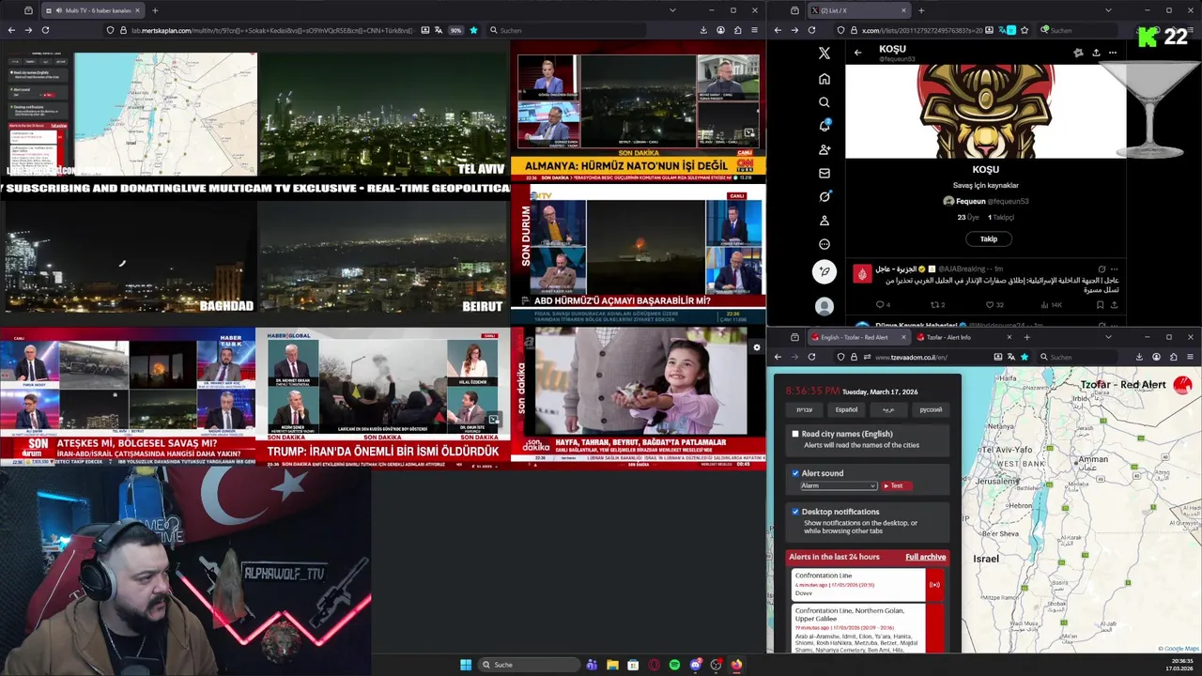The width and height of the screenshot is (1202, 676).
Task: Open downloads in Multi TV browser window
Action: coord(703,30)
